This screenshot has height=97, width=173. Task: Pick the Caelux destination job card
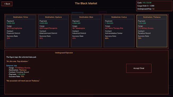(119, 31)
